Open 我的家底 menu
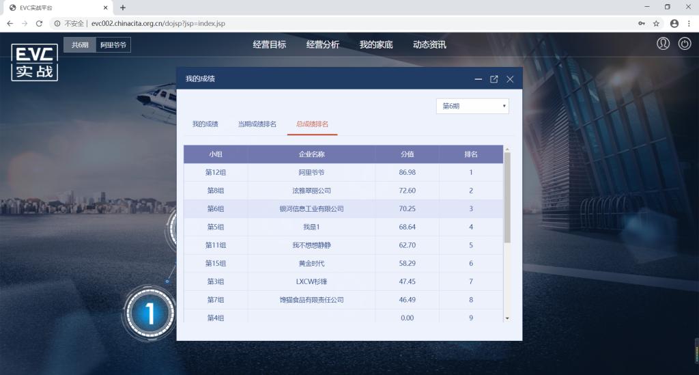Image resolution: width=699 pixels, height=375 pixels. [x=376, y=45]
